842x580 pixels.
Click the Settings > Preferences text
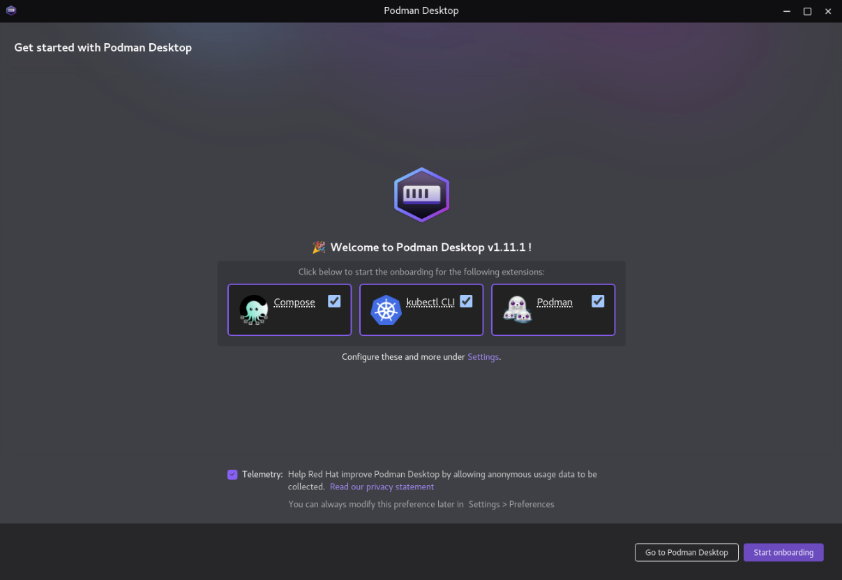511,505
